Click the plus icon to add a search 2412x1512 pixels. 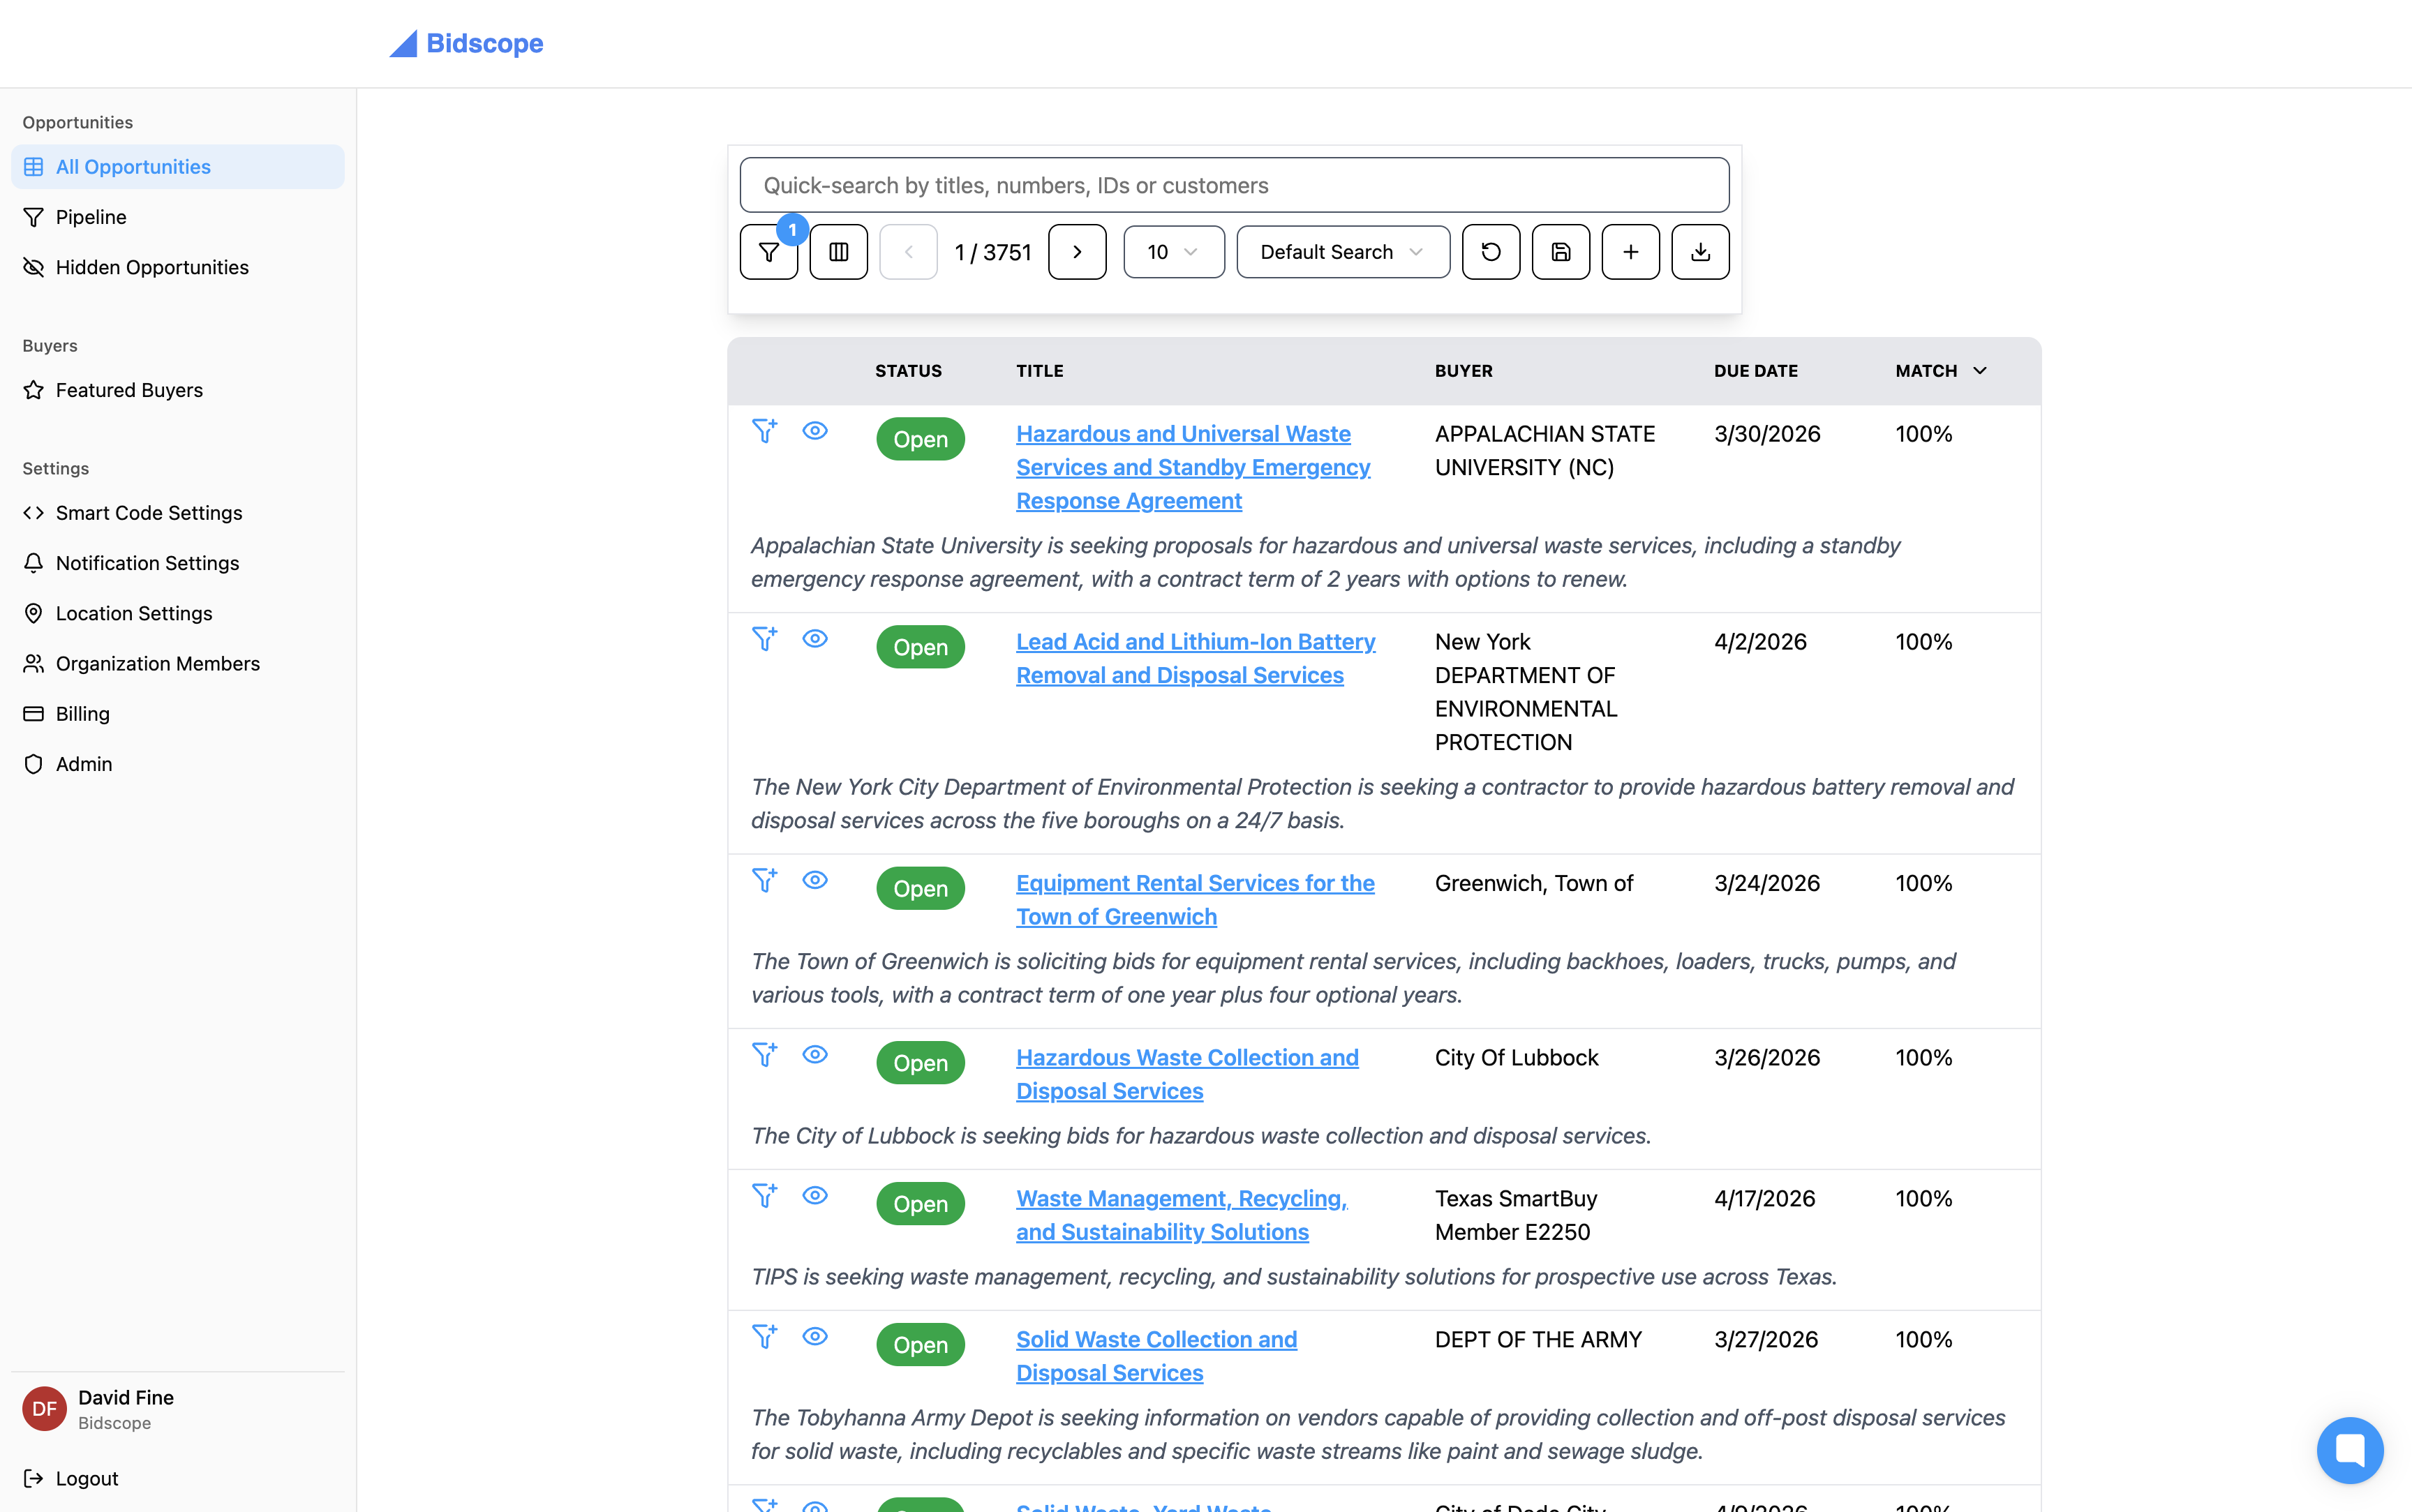pyautogui.click(x=1630, y=252)
